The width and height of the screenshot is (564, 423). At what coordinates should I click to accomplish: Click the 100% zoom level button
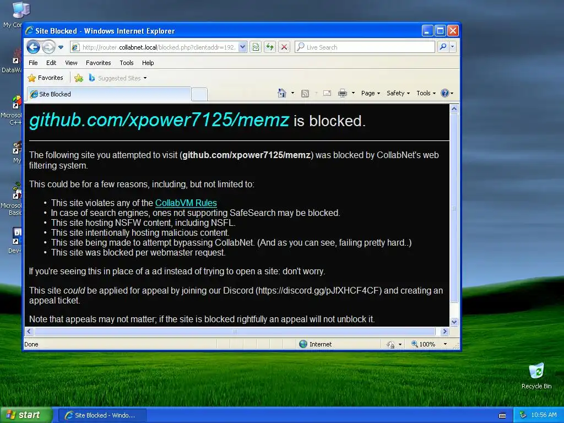pos(424,344)
